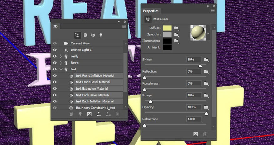Click Illumination texture folder icon

[176, 41]
